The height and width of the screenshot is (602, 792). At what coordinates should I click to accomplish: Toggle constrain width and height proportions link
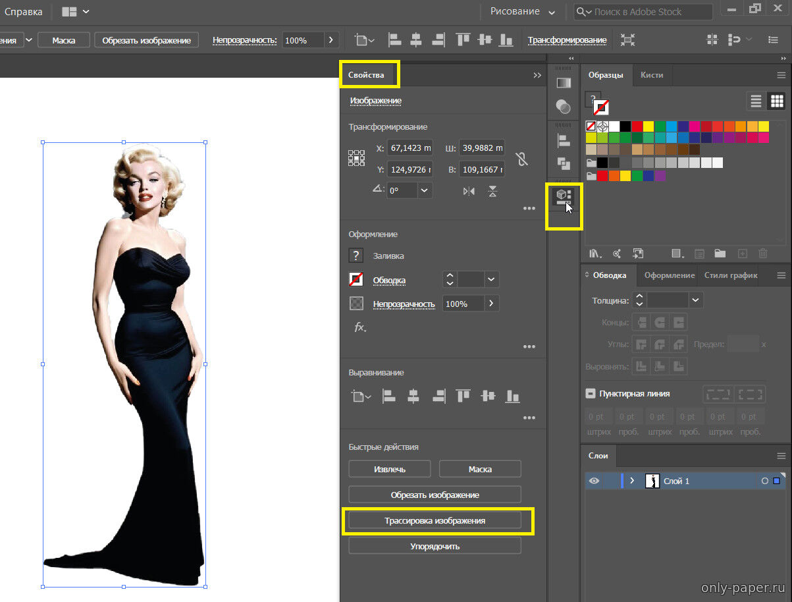[x=522, y=159]
